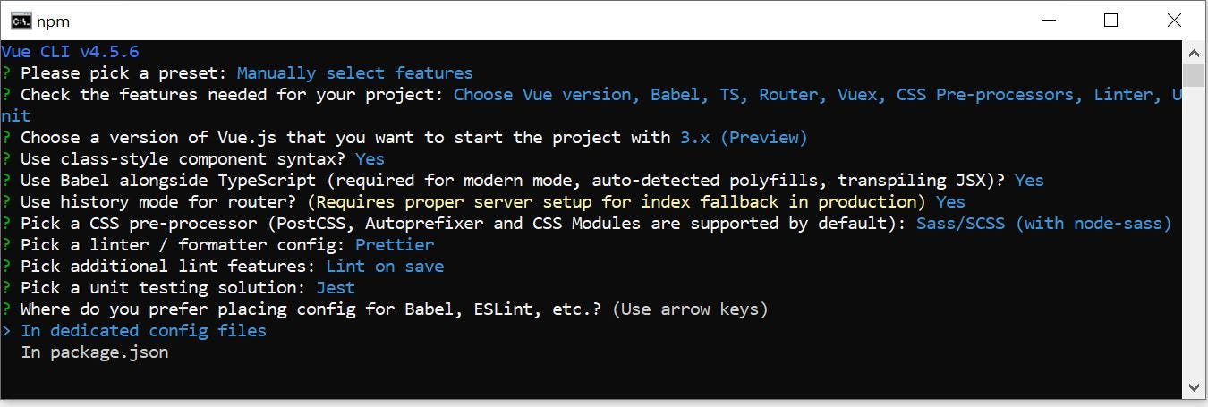The height and width of the screenshot is (407, 1208).
Task: Click the scrollbar track below thumb
Action: pos(1194,232)
